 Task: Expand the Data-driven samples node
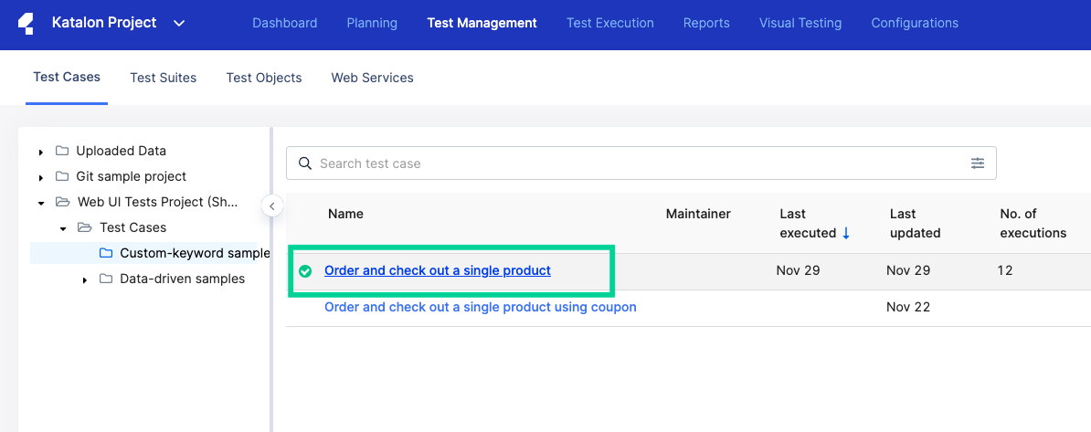85,279
